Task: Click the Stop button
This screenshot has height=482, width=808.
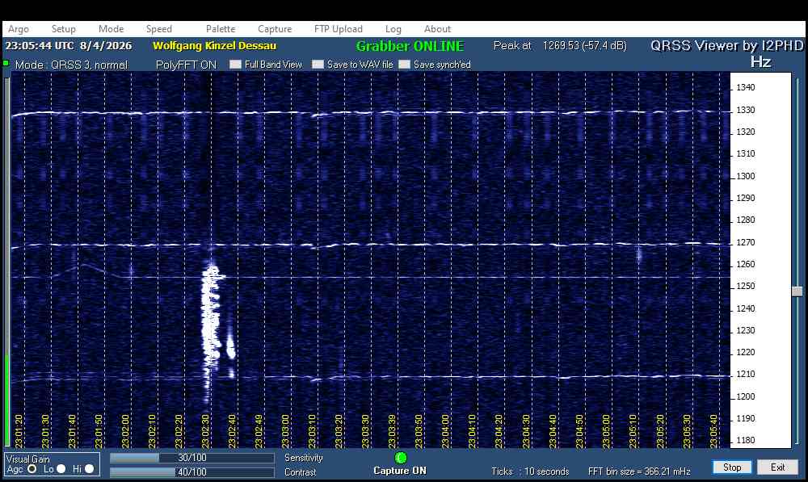Action: tap(732, 467)
